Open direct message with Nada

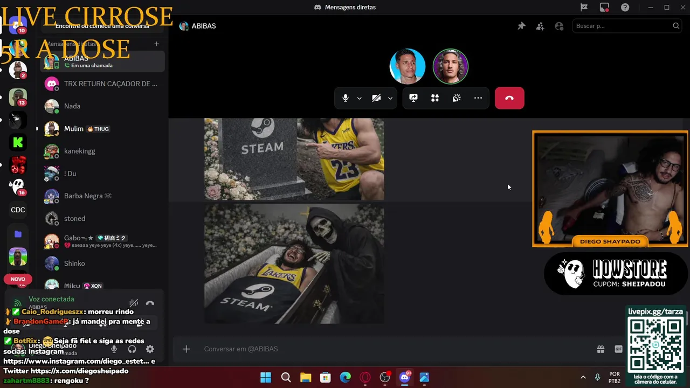click(x=102, y=106)
